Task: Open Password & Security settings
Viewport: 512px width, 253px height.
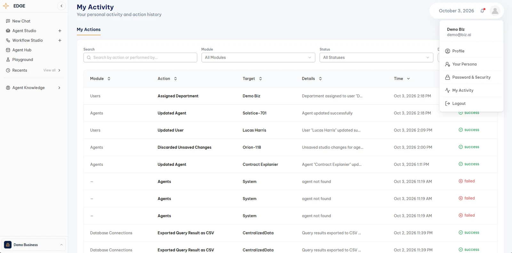Action: point(471,77)
